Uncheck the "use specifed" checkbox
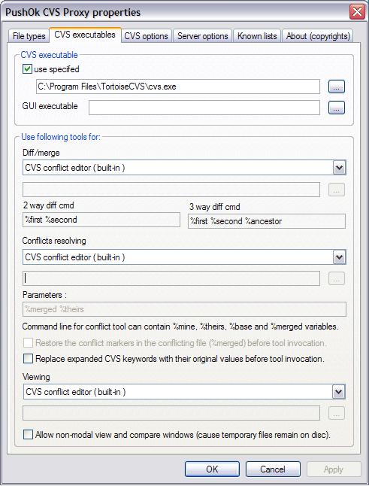This screenshot has width=369, height=486. click(27, 68)
